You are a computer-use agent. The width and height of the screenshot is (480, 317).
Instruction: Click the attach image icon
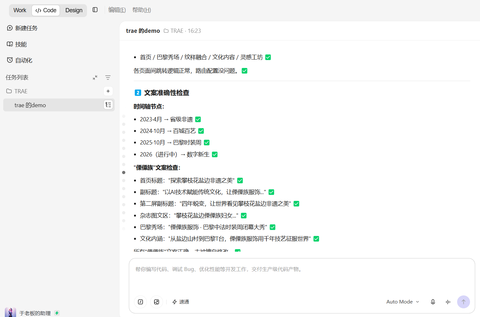point(157,302)
